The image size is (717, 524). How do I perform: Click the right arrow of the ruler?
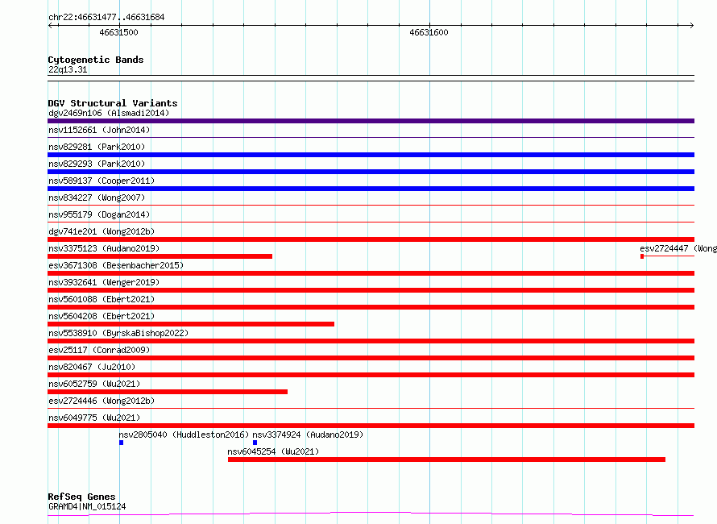click(x=691, y=26)
